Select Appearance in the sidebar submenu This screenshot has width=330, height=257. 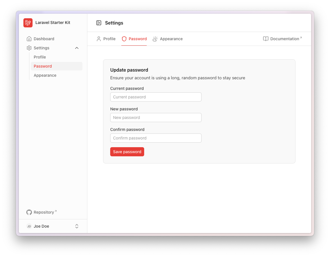coord(45,75)
